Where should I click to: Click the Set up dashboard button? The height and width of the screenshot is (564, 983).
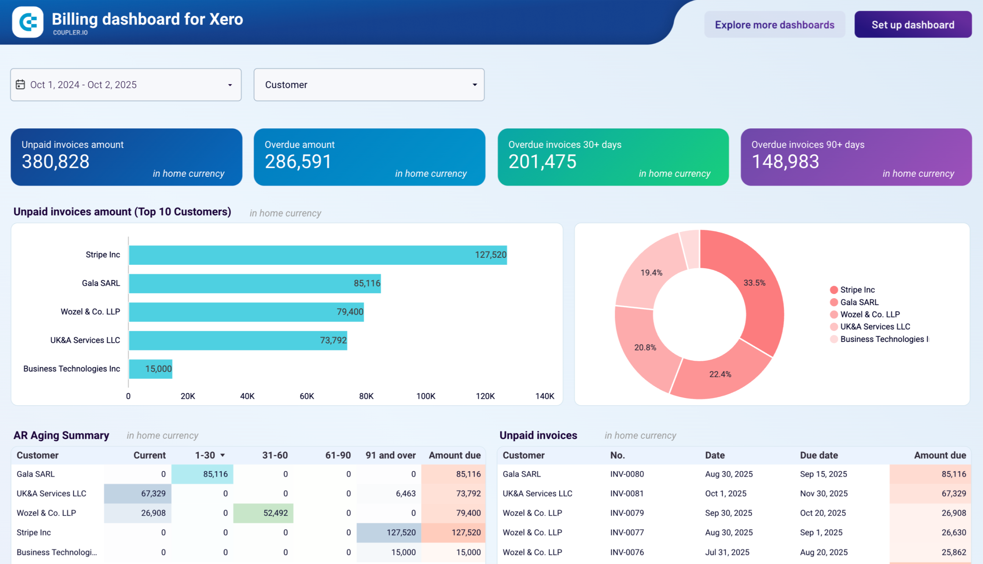[x=912, y=25]
